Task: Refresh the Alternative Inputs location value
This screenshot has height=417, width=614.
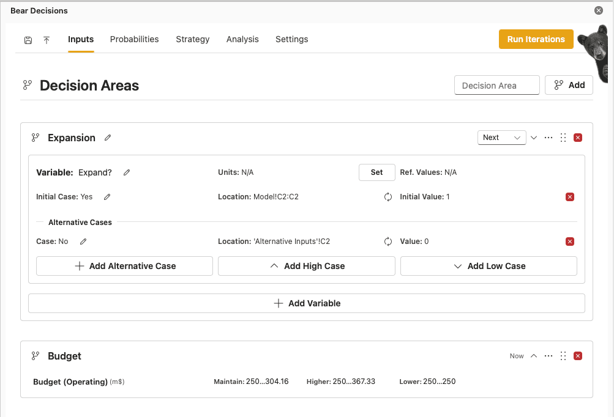Action: pos(388,242)
